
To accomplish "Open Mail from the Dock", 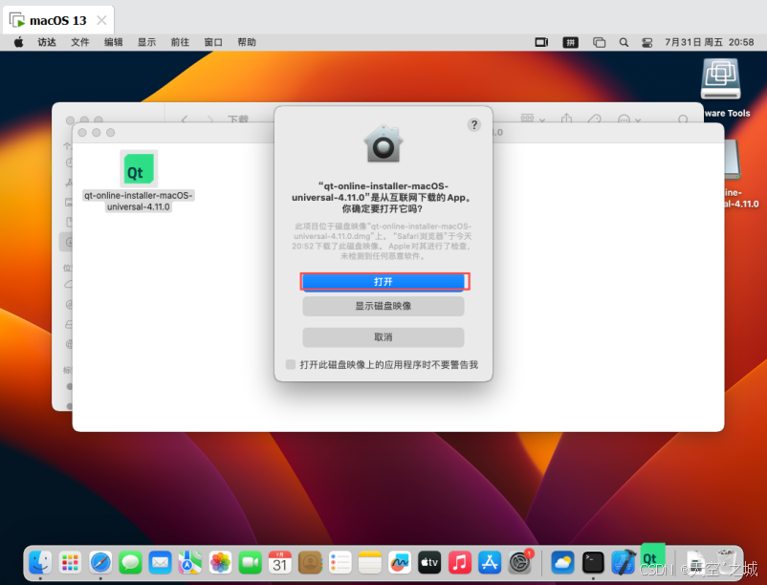I will click(x=160, y=563).
